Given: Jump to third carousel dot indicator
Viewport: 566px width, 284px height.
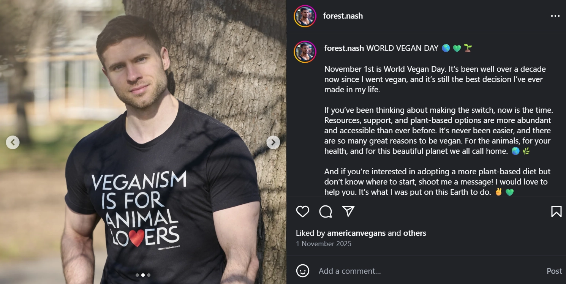Looking at the screenshot, I should [x=149, y=275].
